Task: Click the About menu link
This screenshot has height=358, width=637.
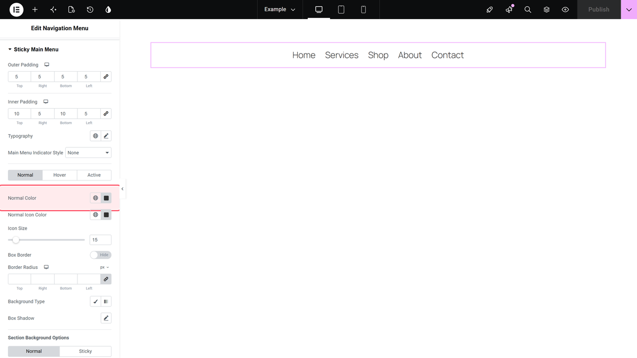Action: pyautogui.click(x=410, y=55)
